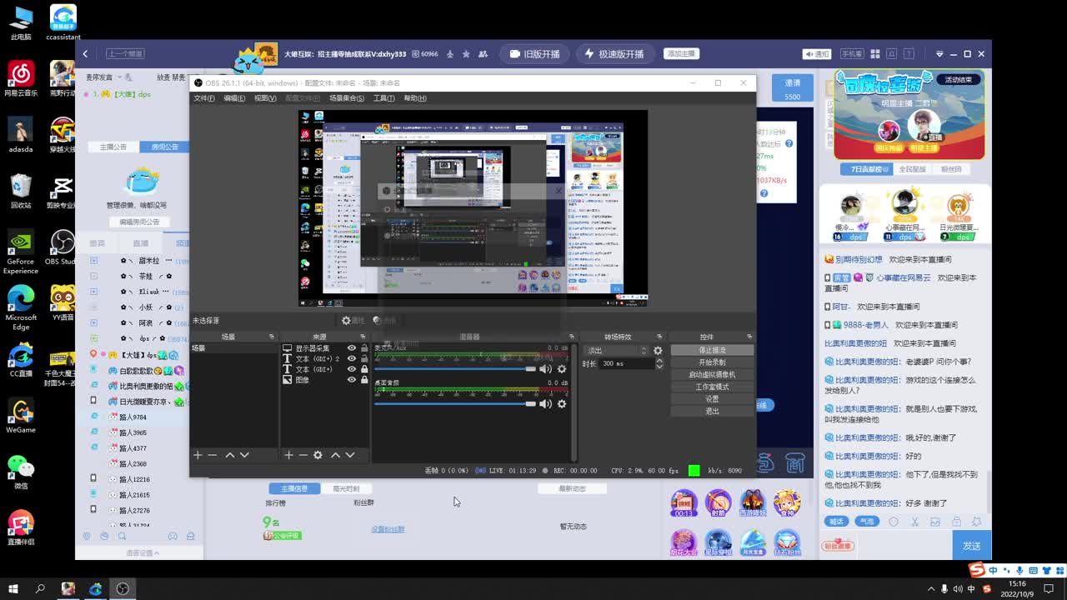Toggle visibility eye of 文本 (GDI+) 2 source
Screen dimensions: 1067x600
[352, 358]
